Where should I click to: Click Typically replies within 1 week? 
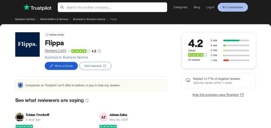[213, 83]
